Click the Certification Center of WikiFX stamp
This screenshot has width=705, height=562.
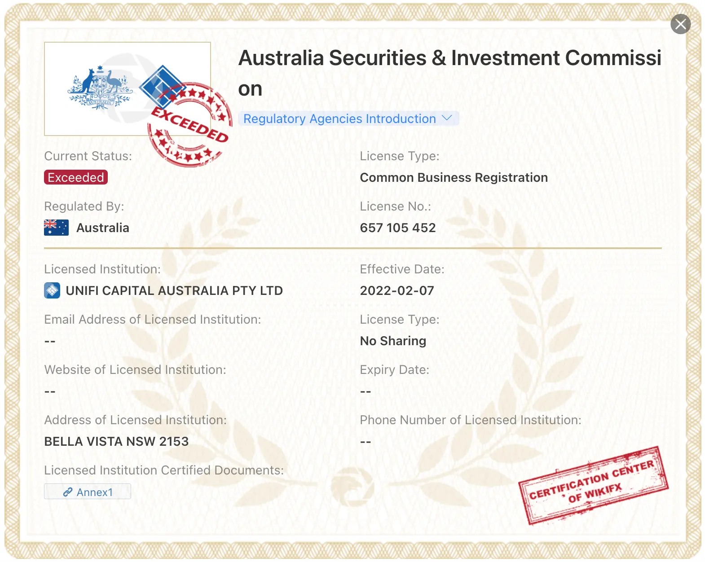coord(593,485)
